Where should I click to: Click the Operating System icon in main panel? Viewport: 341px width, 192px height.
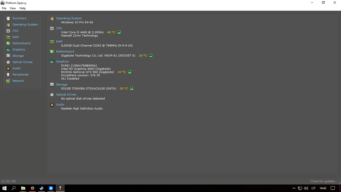coord(52,18)
